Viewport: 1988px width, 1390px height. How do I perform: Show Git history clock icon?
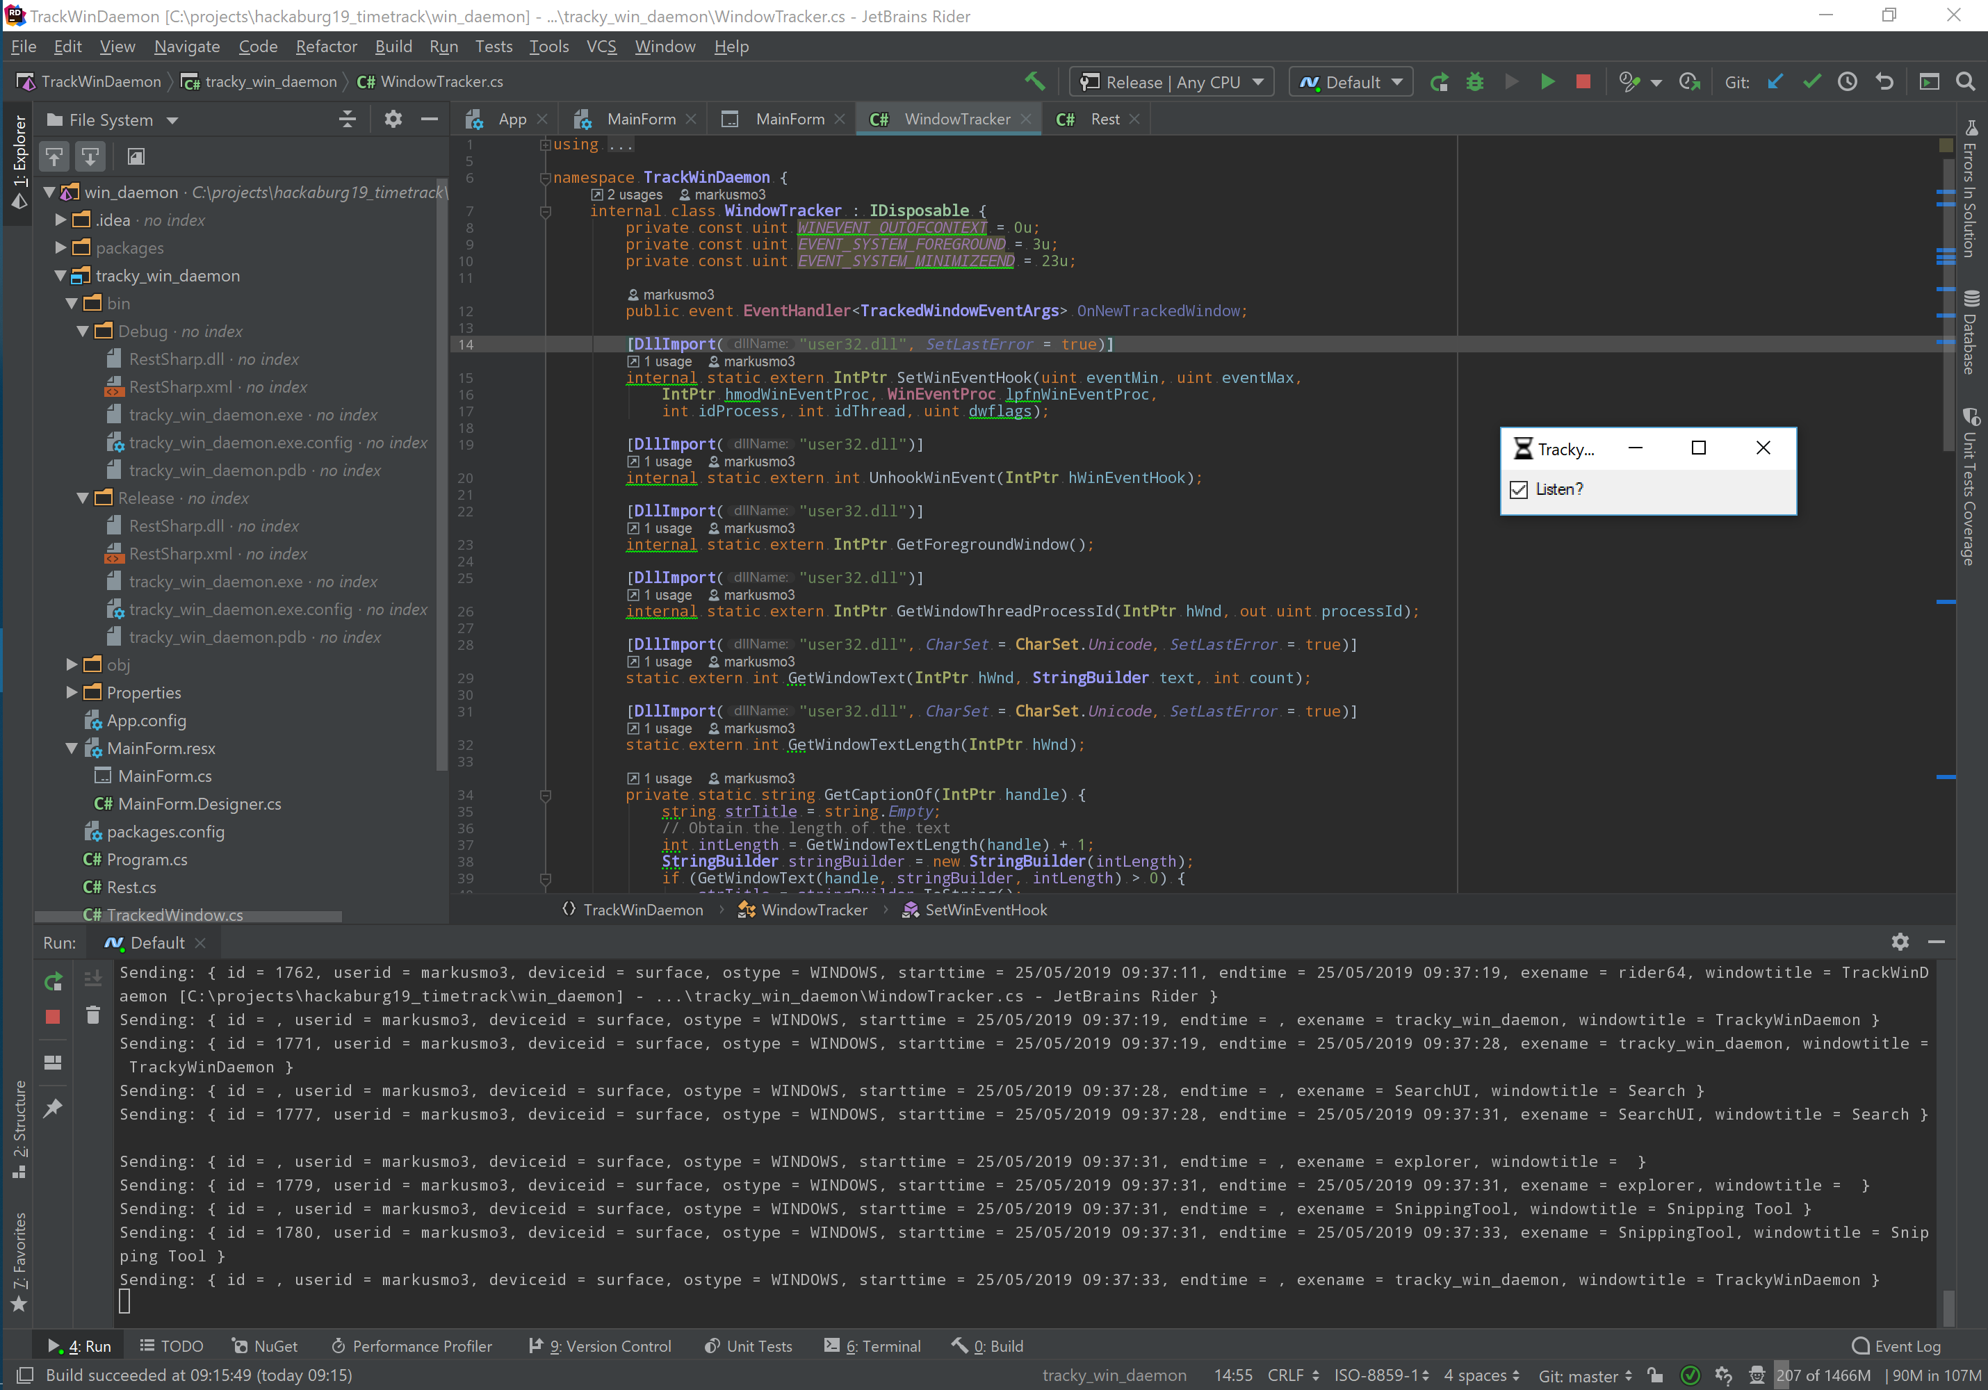tap(1848, 82)
